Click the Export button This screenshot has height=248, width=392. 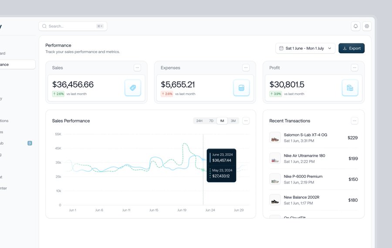click(x=351, y=48)
